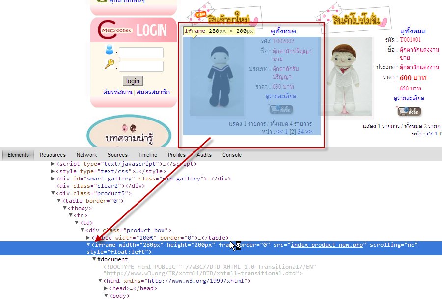Click the << first page link in iframe
The height and width of the screenshot is (300, 442).
click(x=280, y=131)
